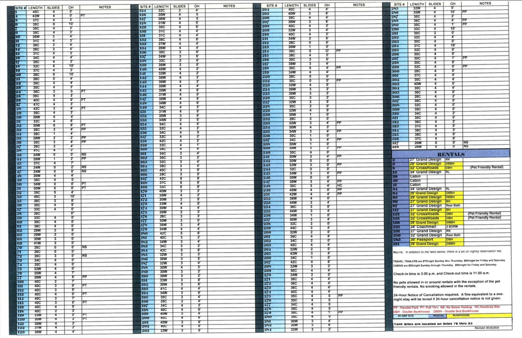
Task: Click the "PP" note in site 214 row
Action: pos(338,50)
